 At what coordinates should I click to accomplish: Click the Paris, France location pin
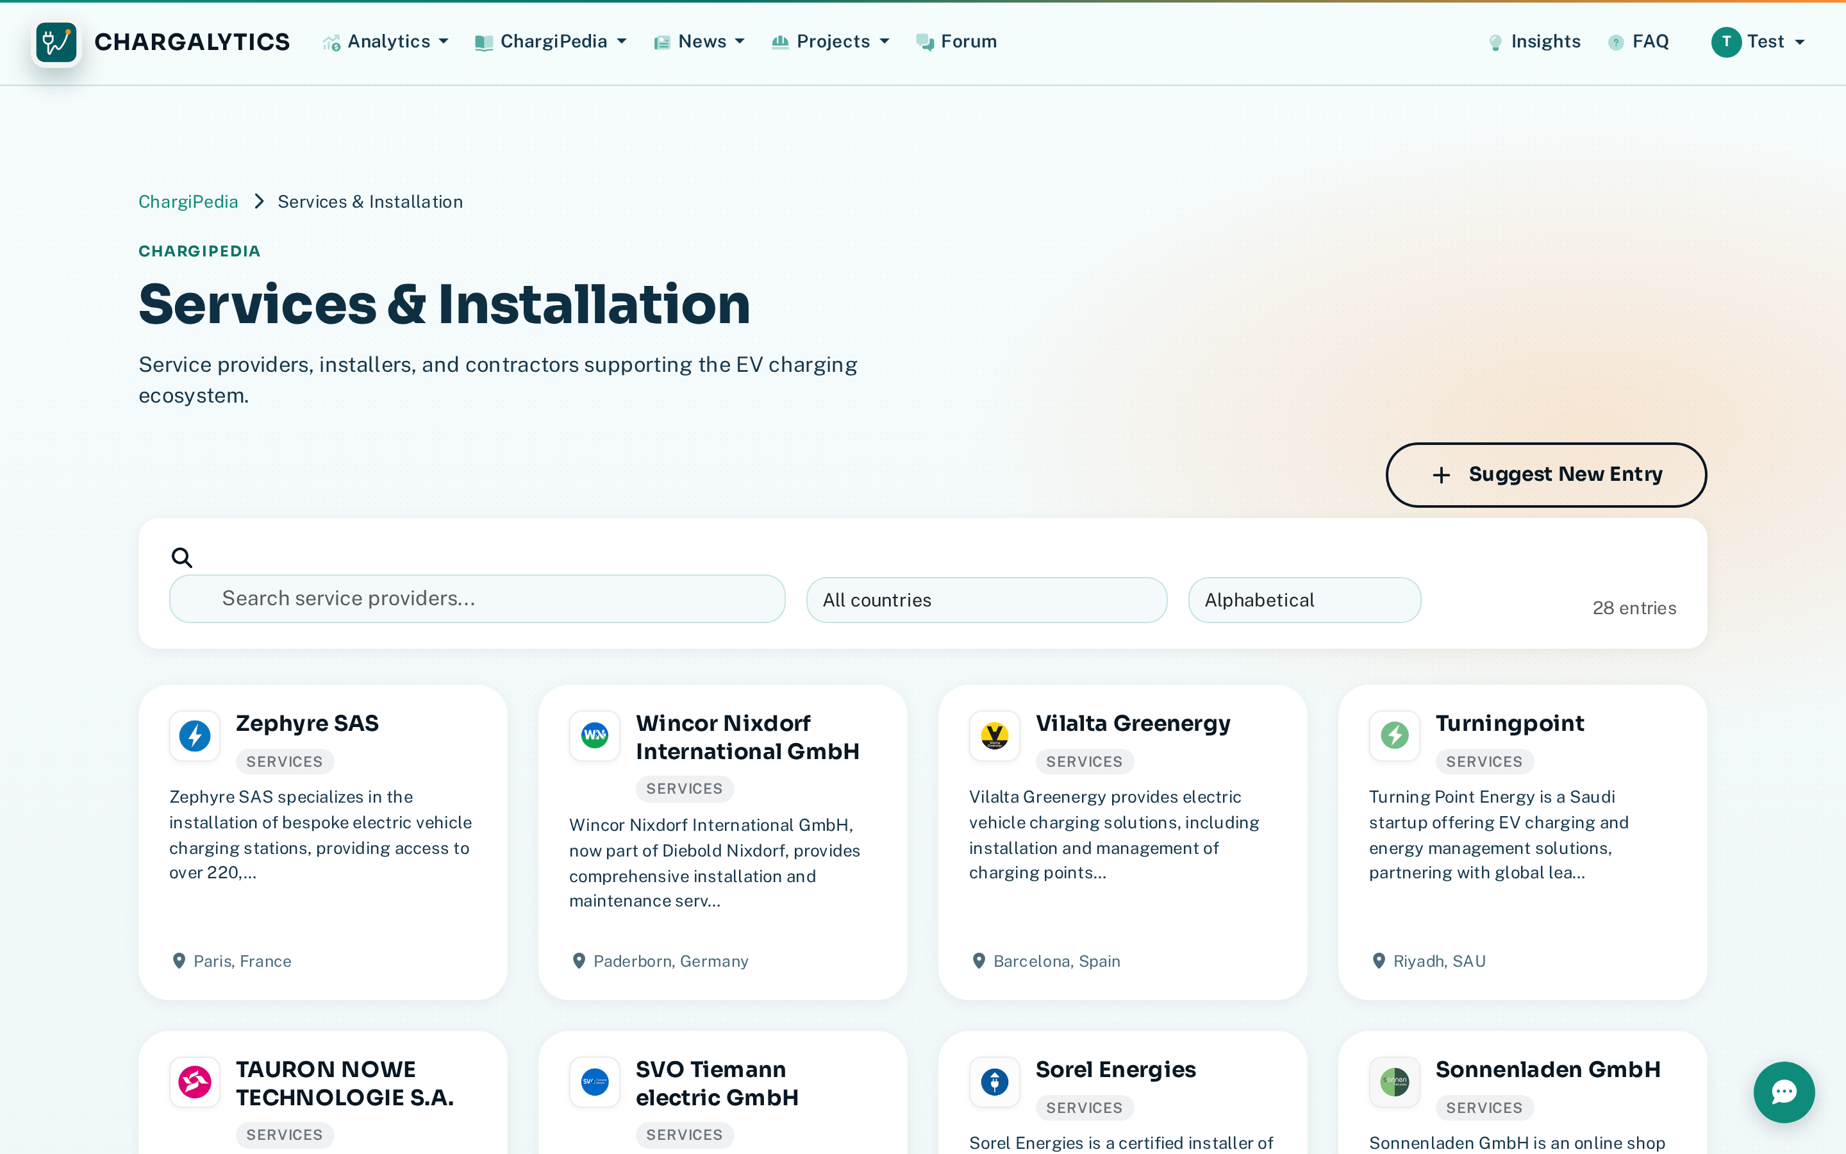(x=179, y=961)
